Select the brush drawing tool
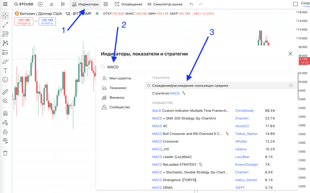 tap(5, 62)
